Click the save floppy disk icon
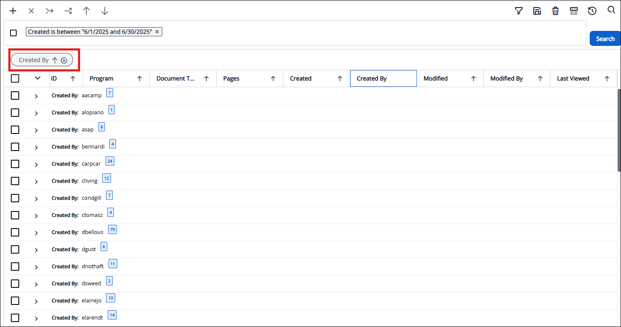 [537, 11]
